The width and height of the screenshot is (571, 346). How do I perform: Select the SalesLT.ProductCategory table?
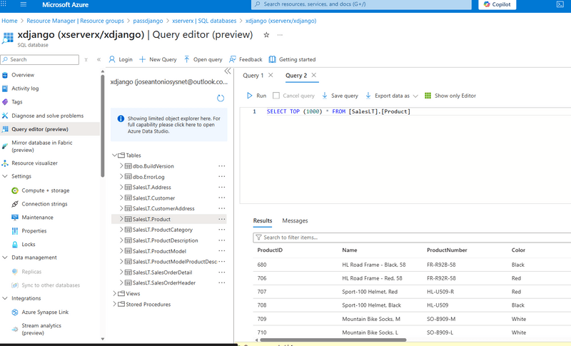coord(163,230)
